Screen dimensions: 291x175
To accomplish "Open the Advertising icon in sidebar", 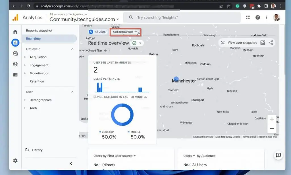I will coord(15,64).
